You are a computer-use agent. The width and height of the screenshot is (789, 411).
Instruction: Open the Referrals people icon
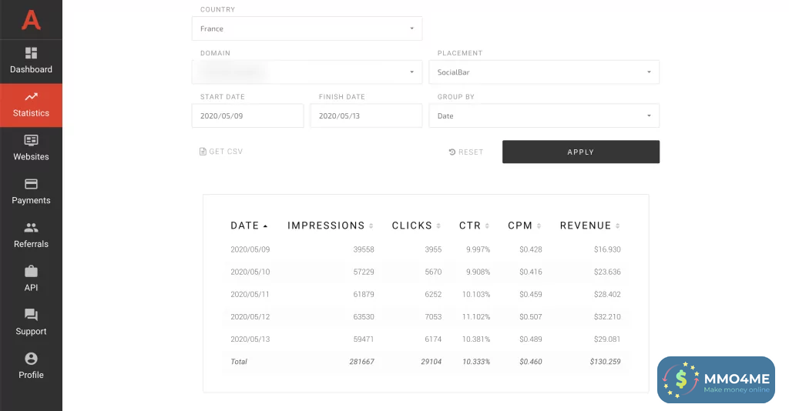pos(31,228)
